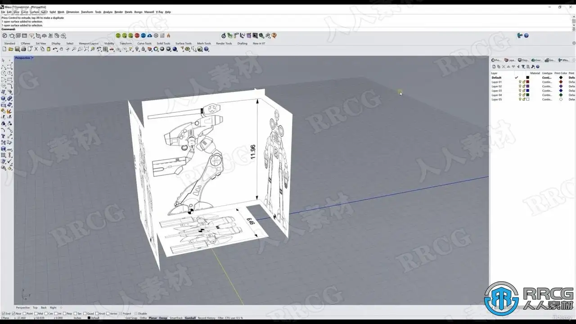Click Layer 04 green color swatch
Screen dimensions: 576x324
pos(527,95)
